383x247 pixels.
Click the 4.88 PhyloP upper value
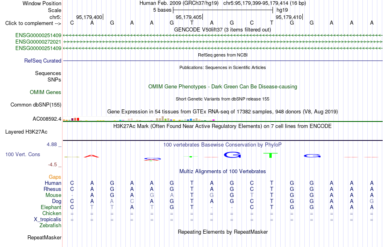coord(52,144)
